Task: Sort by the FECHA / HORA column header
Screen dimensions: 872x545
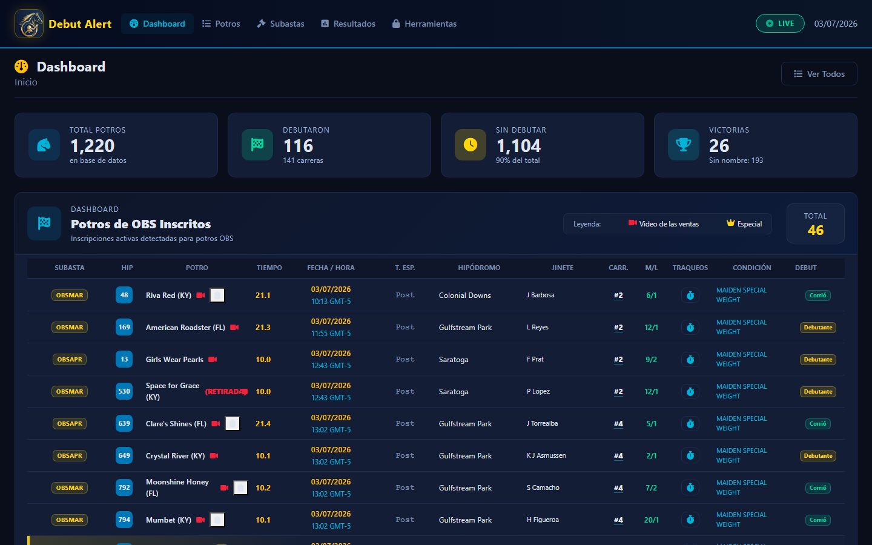Action: (x=331, y=268)
